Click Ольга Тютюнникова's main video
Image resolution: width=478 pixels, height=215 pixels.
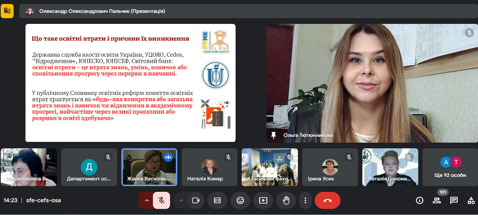(372, 83)
